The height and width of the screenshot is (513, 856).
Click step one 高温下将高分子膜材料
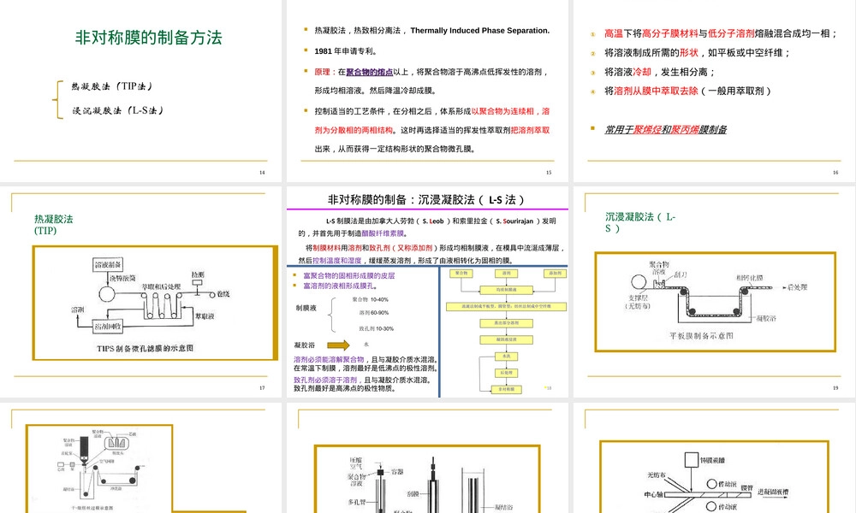(x=651, y=34)
